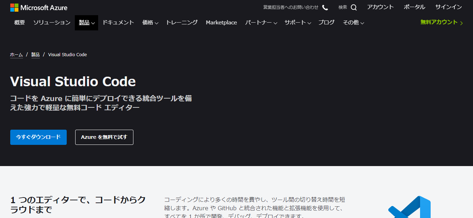This screenshot has width=473, height=218.
Task: Click the 今すぐダウンロード button
Action: pyautogui.click(x=38, y=137)
